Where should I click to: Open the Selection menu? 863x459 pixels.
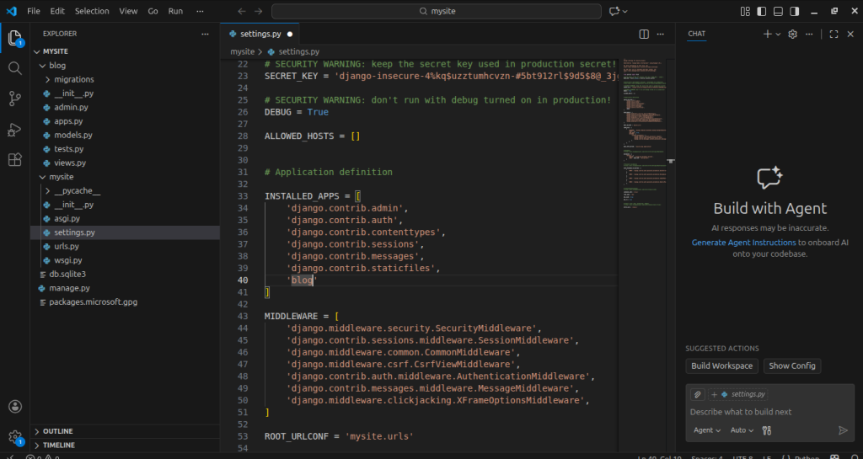tap(91, 11)
